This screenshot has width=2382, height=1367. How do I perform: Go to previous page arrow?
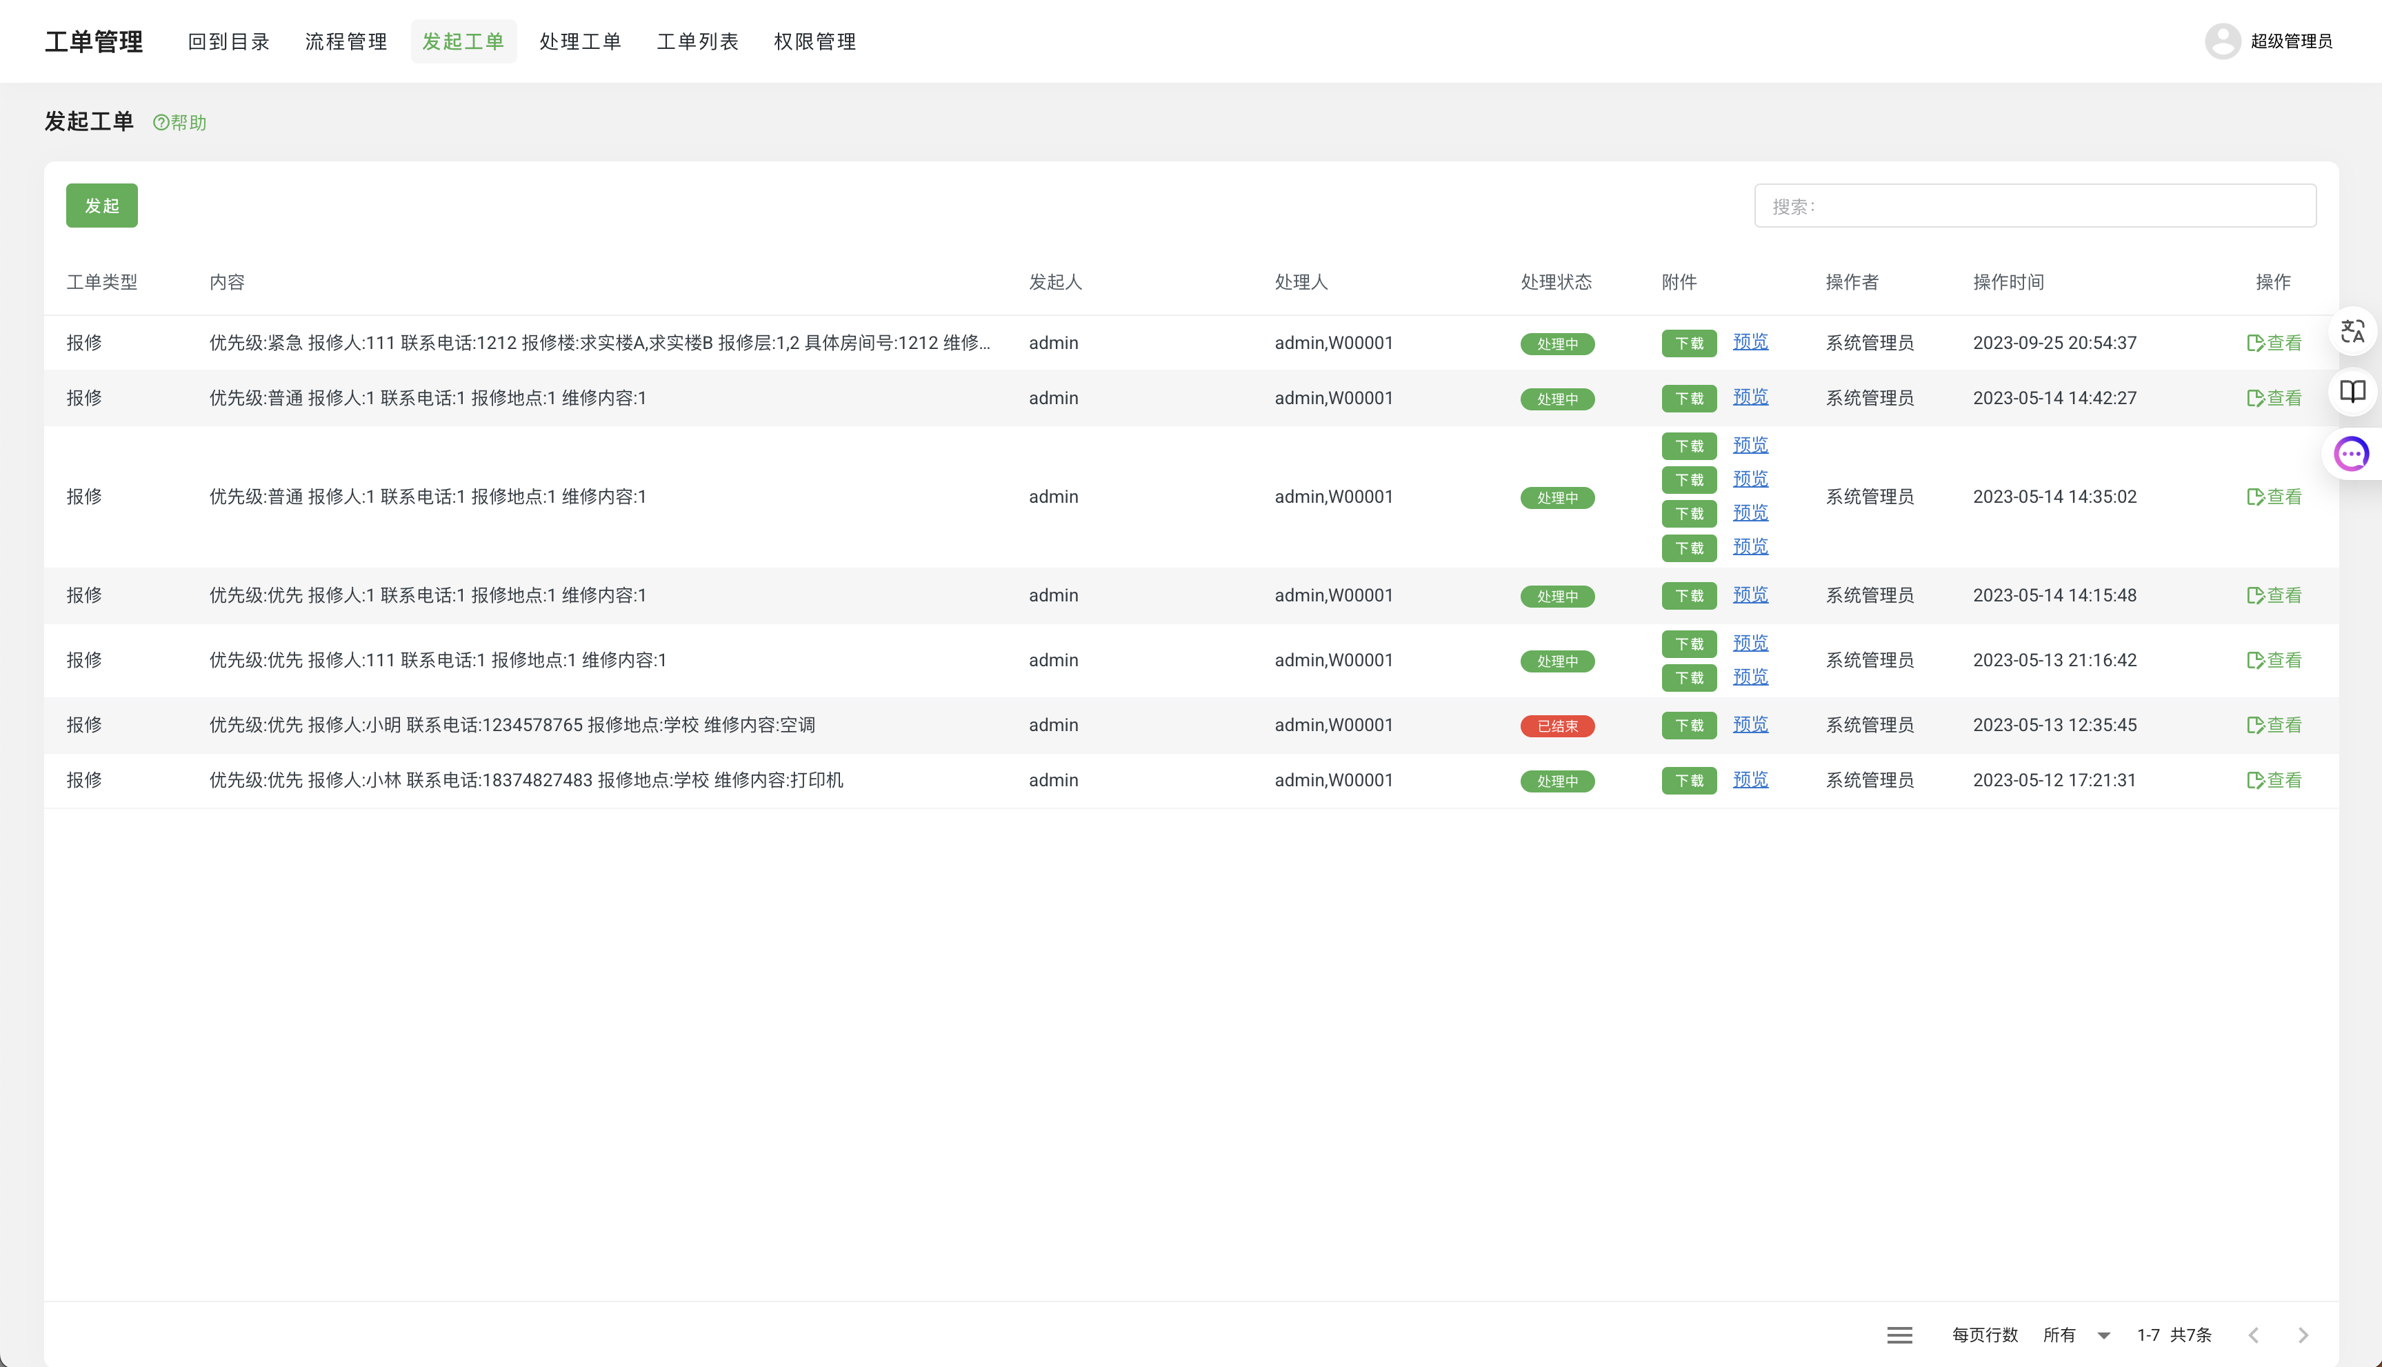coord(2254,1334)
